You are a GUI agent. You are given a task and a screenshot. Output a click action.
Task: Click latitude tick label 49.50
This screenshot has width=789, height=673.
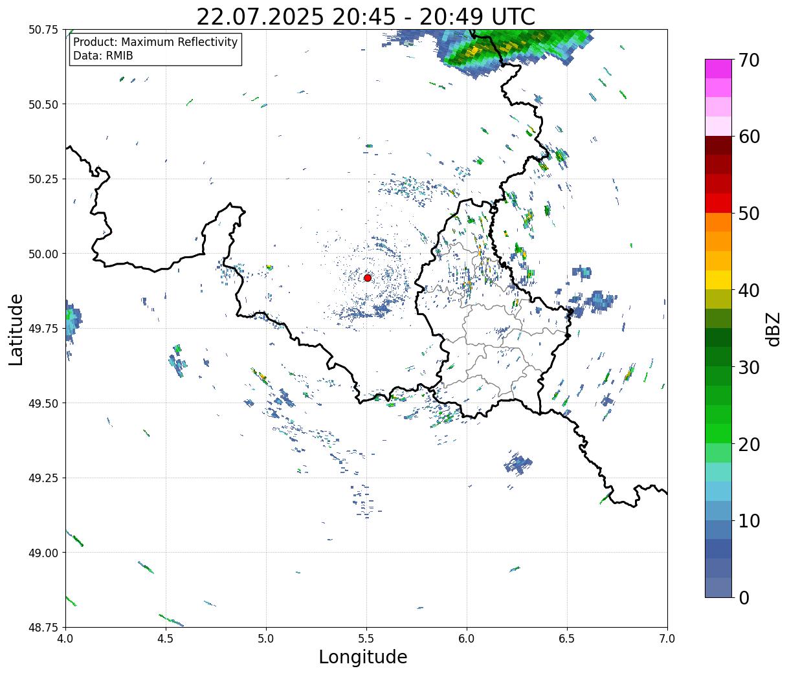click(43, 403)
